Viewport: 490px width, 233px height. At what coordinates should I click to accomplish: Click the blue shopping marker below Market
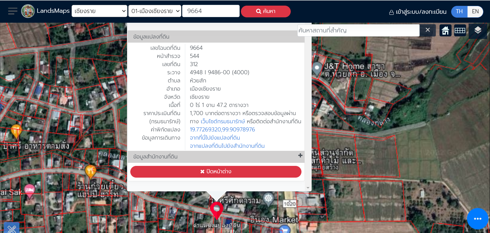coord(285,229)
